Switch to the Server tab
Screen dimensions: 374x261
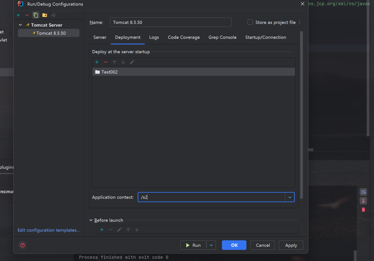click(100, 37)
